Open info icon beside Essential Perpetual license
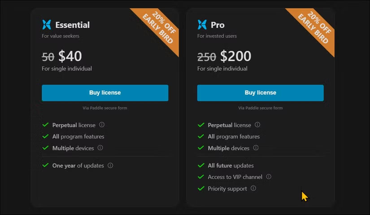This screenshot has height=215, width=370. coord(102,125)
